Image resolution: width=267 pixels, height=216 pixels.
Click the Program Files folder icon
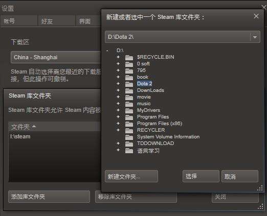(129, 117)
